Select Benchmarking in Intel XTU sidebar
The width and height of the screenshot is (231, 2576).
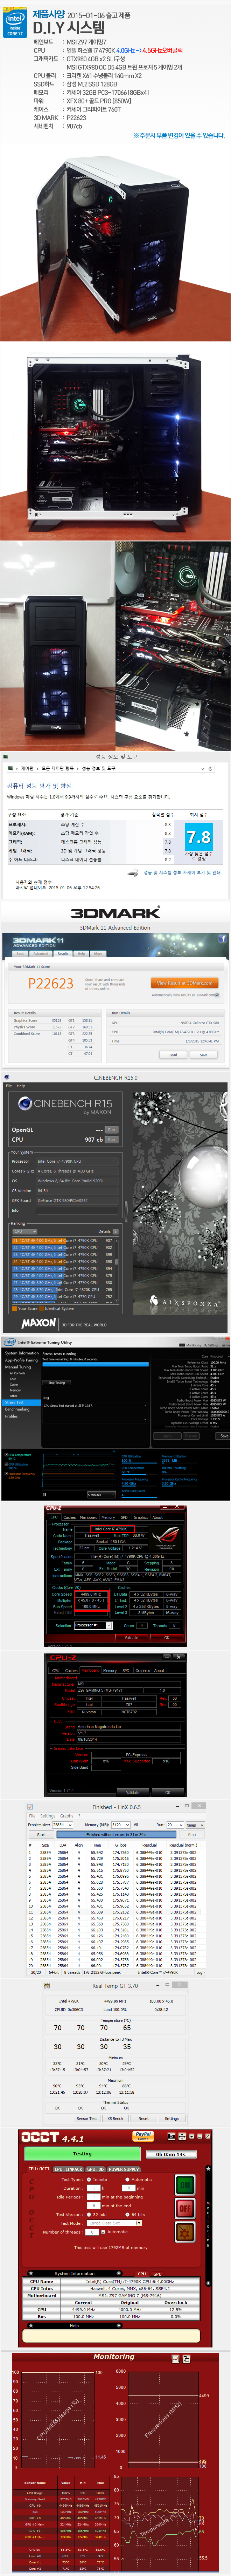point(17,1409)
